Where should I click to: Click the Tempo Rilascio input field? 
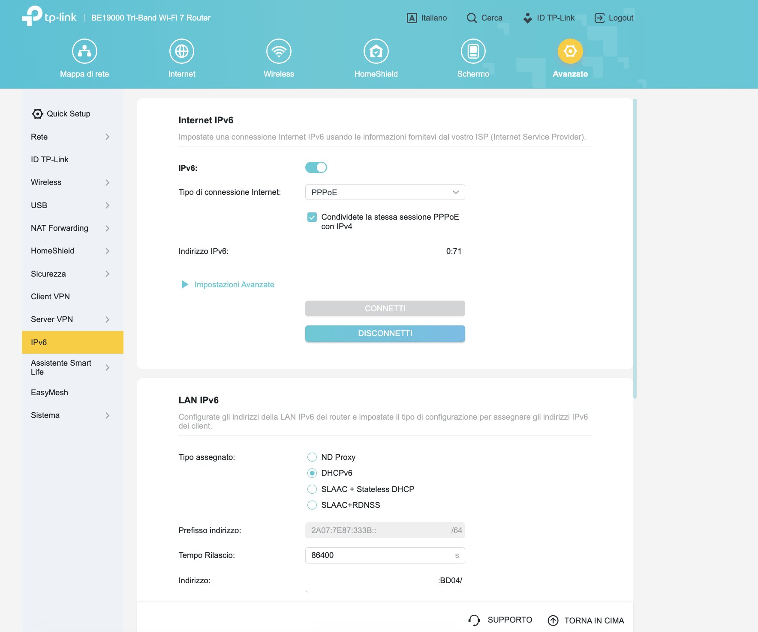tap(379, 555)
